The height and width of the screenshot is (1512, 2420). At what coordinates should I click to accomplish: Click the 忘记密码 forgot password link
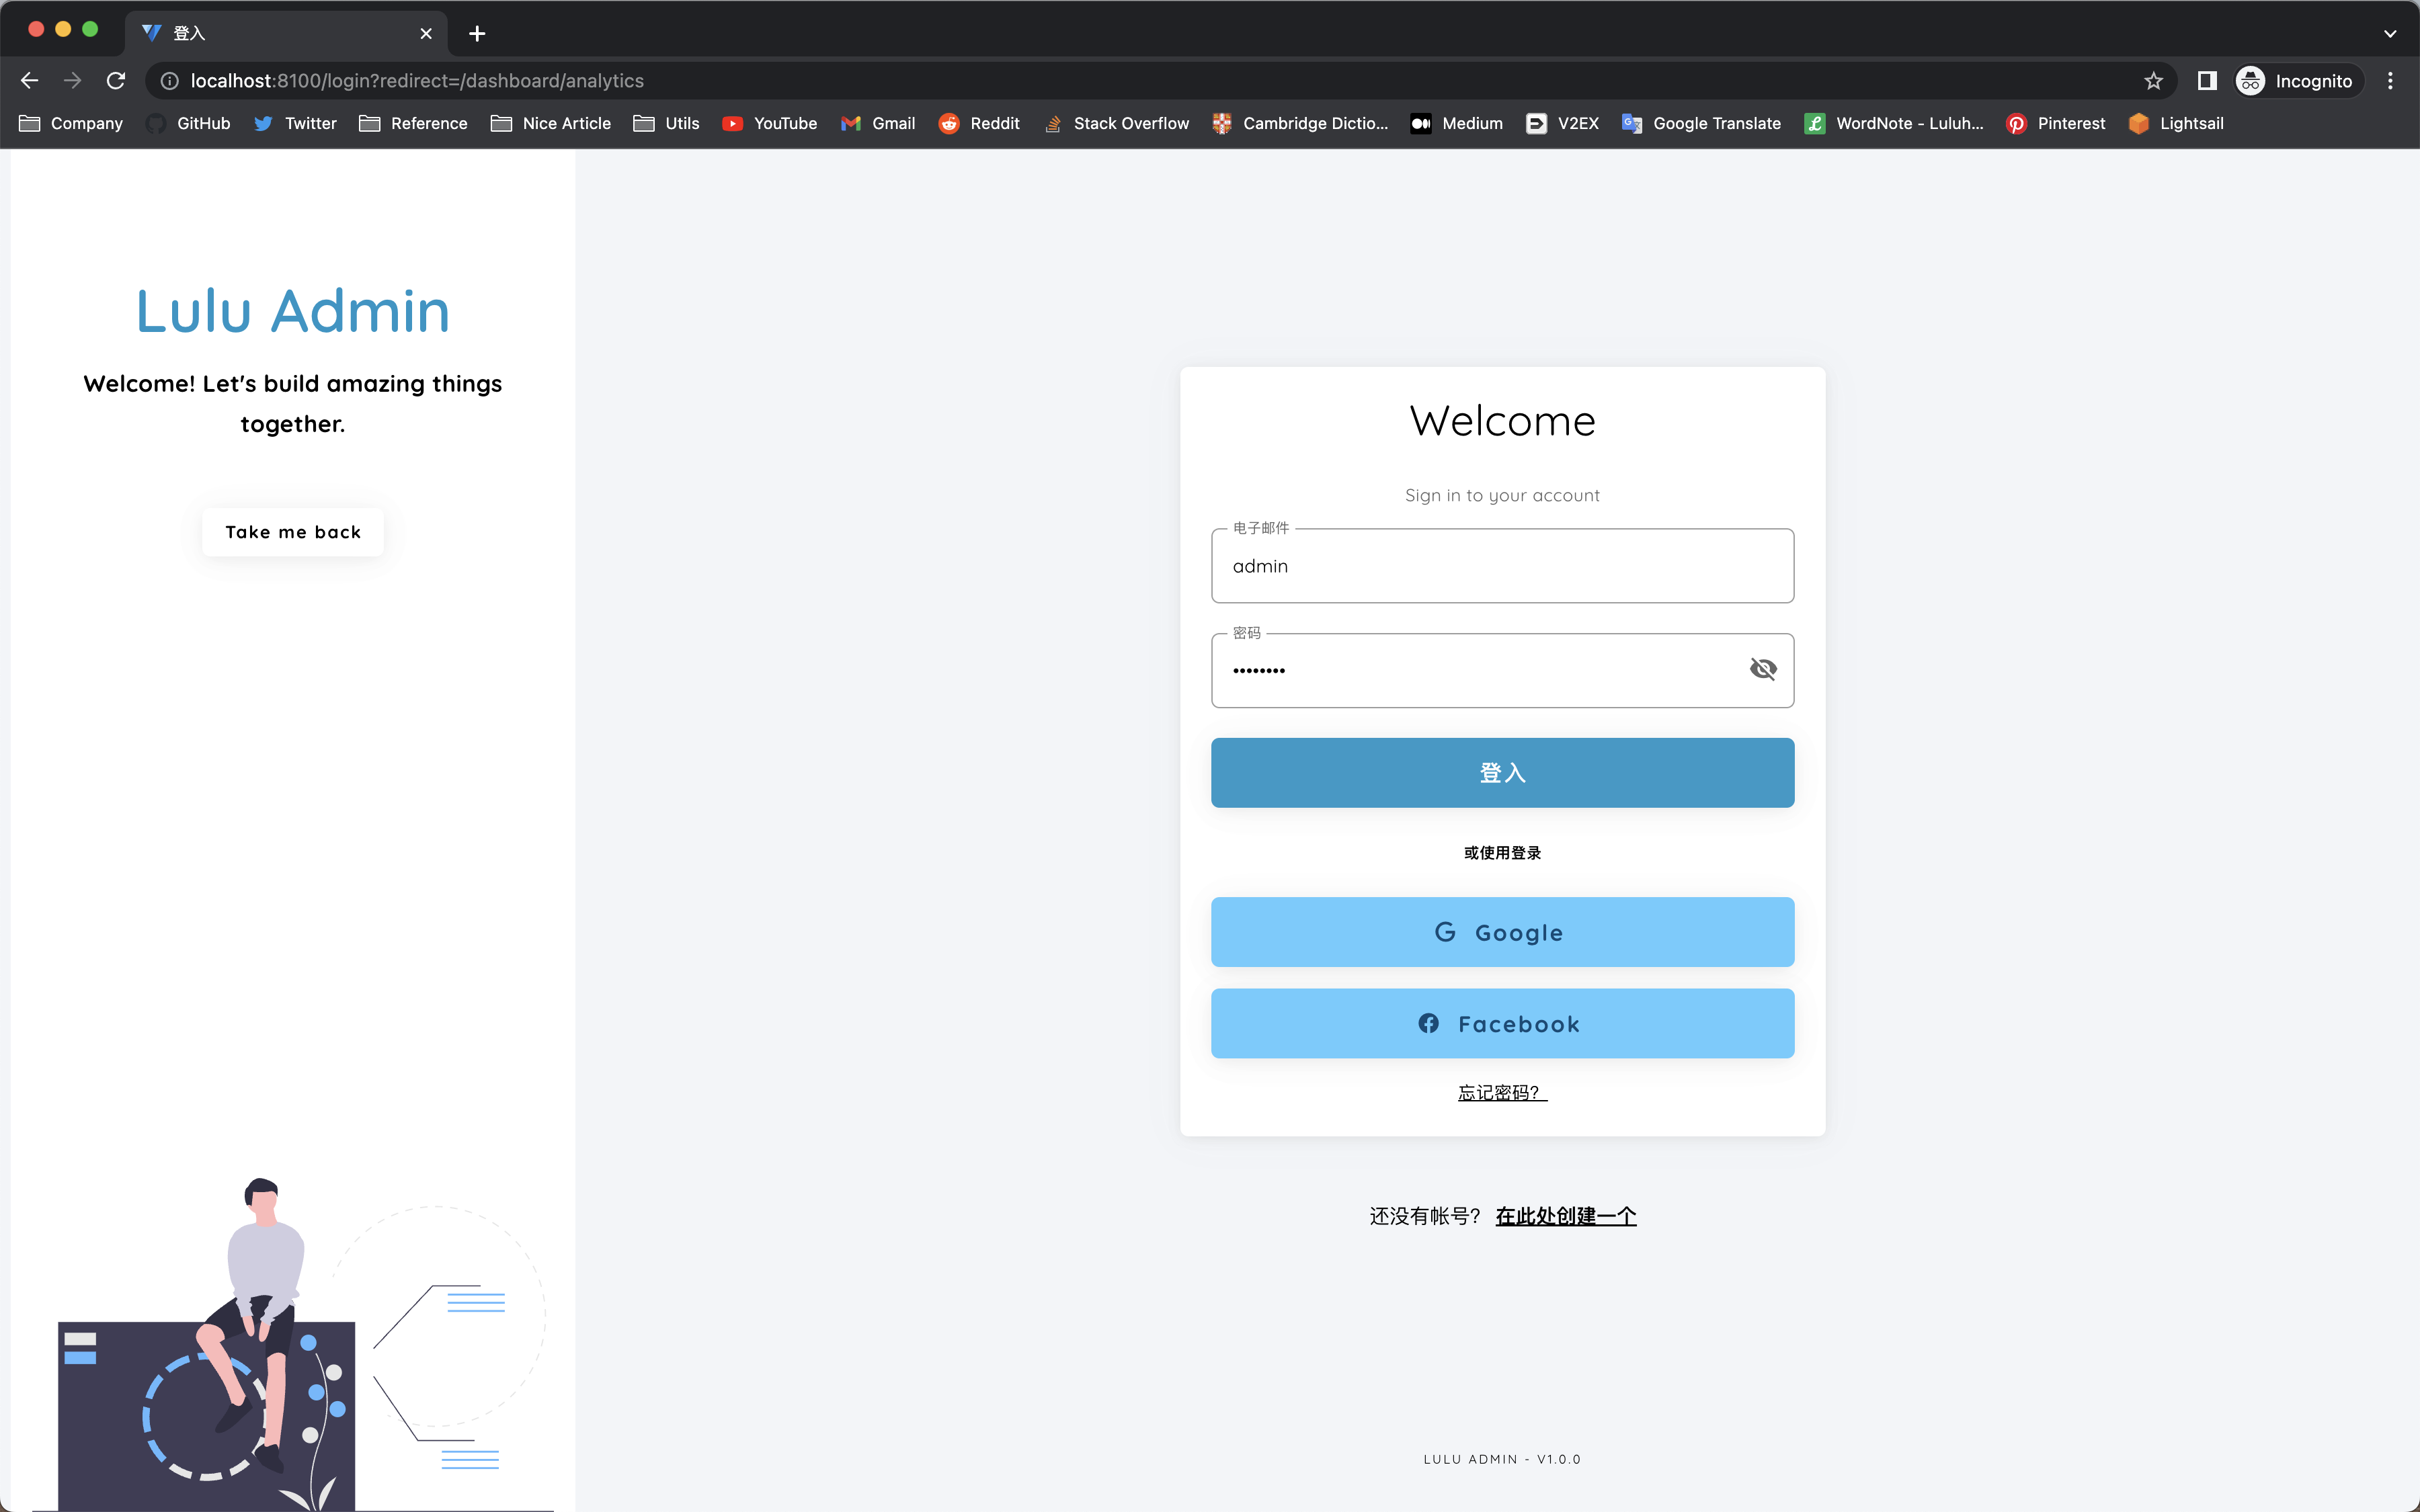[1501, 1092]
